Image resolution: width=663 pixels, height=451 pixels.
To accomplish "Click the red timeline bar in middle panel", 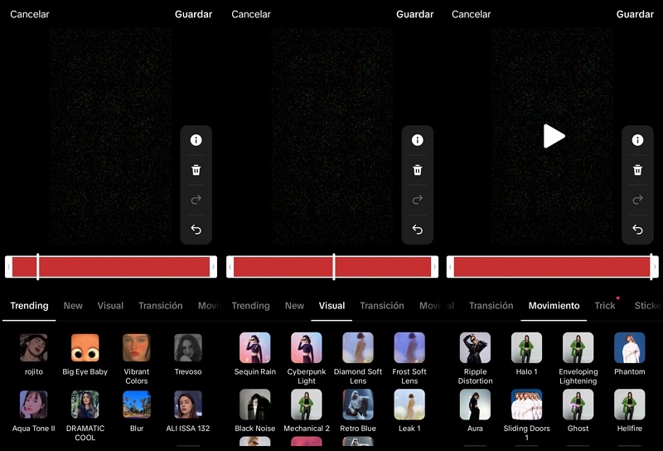I will pos(381,266).
